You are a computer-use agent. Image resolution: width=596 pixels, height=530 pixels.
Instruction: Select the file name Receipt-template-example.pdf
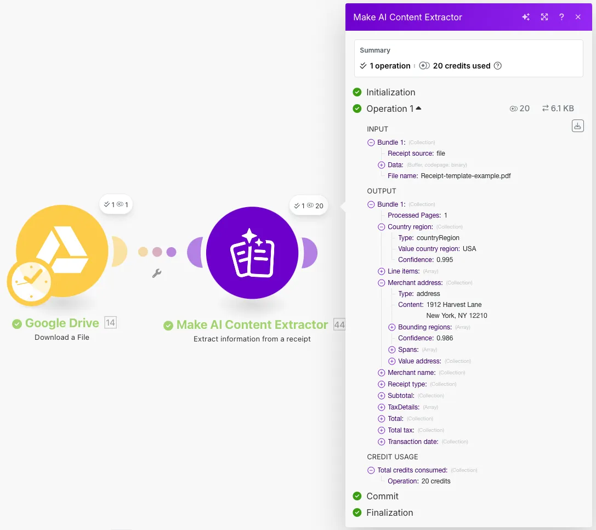pyautogui.click(x=466, y=176)
